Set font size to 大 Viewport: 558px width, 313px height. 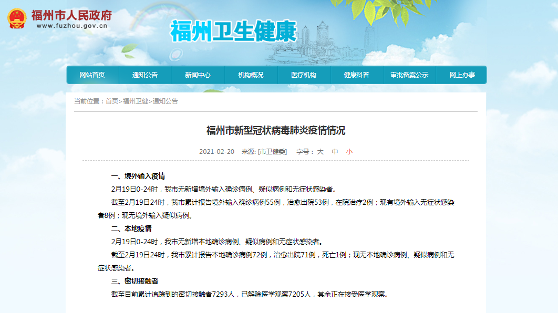[x=321, y=152]
